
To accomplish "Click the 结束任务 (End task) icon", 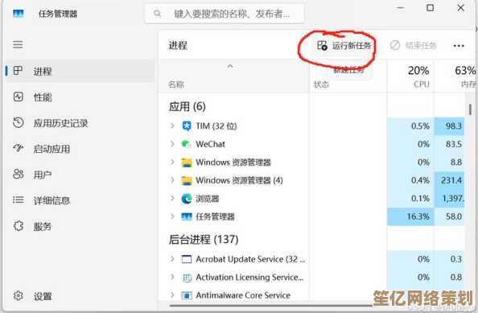I will 395,45.
